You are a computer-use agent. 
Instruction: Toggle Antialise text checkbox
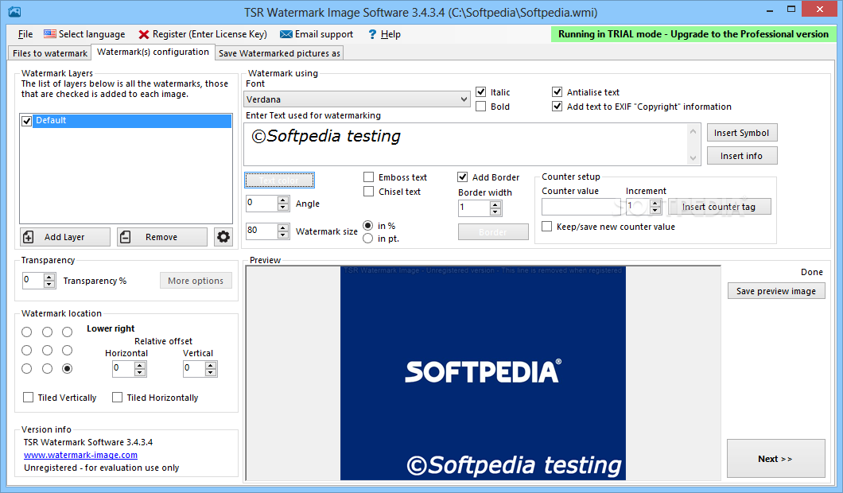[557, 92]
